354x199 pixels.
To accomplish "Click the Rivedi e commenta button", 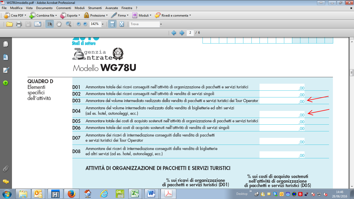I will tap(173, 16).
